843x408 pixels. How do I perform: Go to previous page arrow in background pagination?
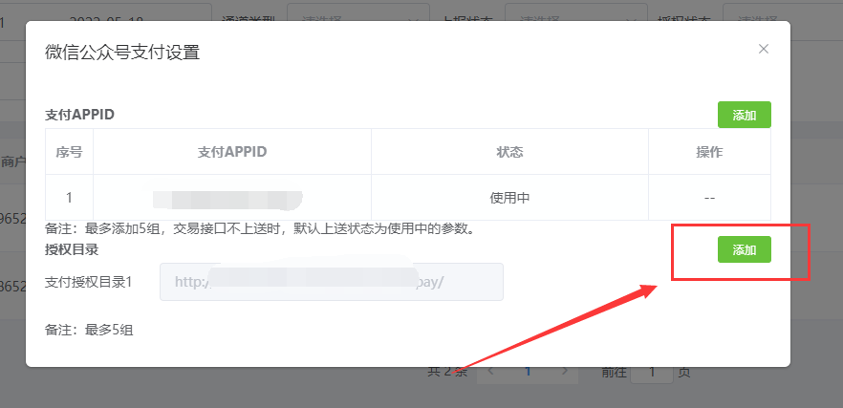coord(491,372)
